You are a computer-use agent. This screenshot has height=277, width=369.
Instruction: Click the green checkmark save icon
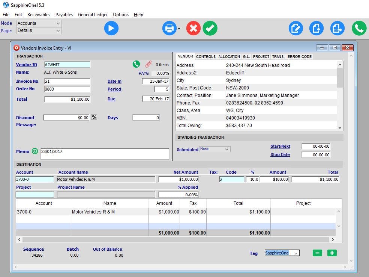tap(210, 29)
